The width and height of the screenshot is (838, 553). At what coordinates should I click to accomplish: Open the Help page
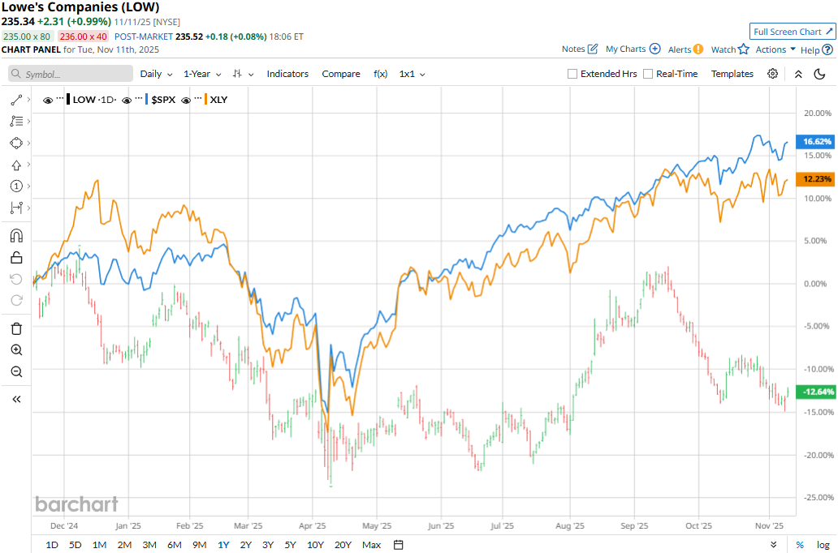click(x=817, y=49)
